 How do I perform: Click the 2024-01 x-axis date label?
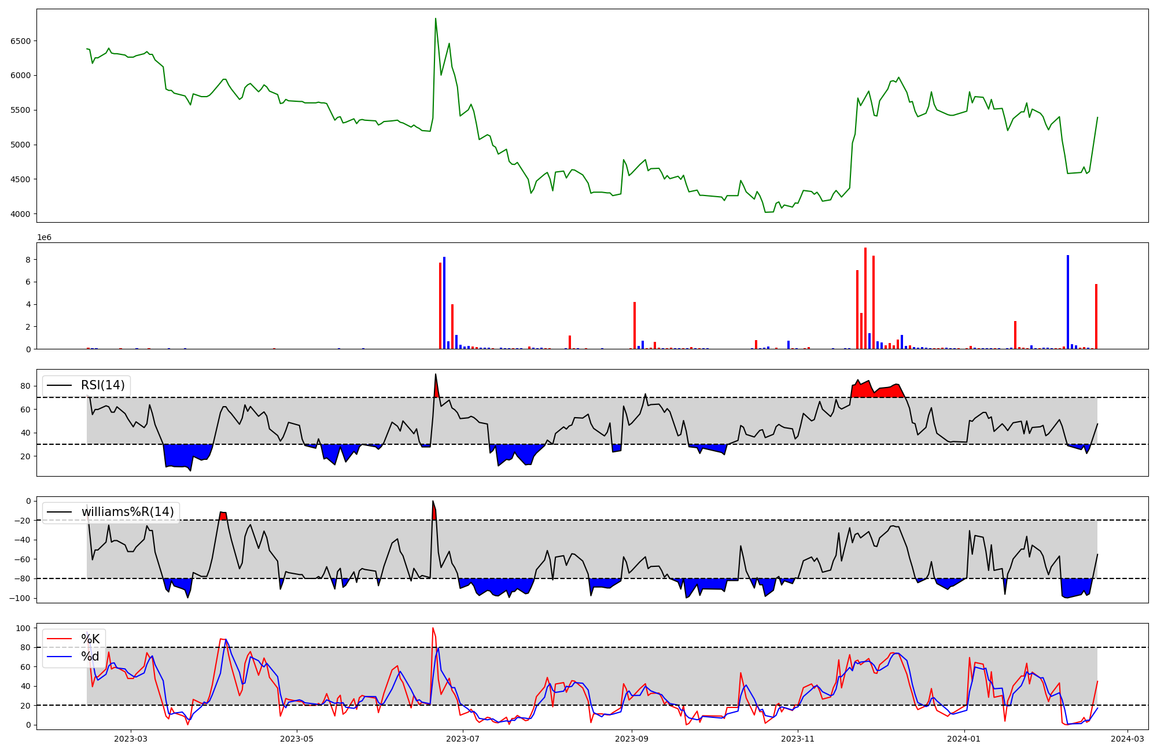point(964,739)
